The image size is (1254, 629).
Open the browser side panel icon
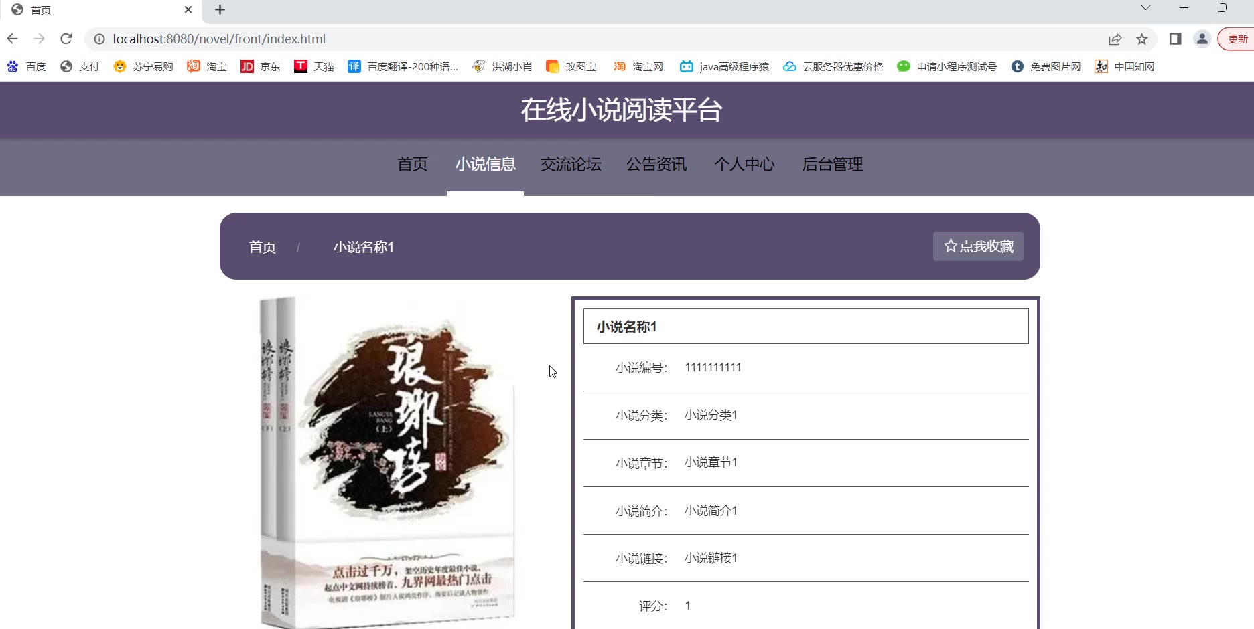(x=1175, y=39)
